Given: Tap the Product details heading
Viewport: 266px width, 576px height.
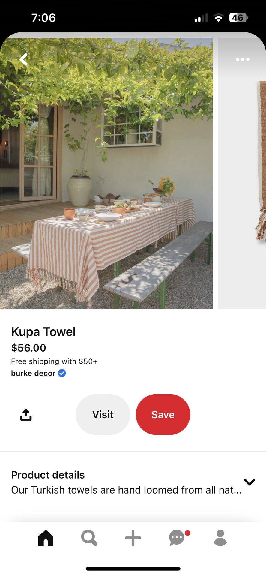Looking at the screenshot, I should pos(48,475).
